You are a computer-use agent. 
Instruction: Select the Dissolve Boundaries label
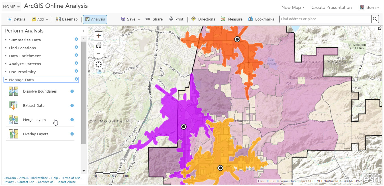coord(40,91)
